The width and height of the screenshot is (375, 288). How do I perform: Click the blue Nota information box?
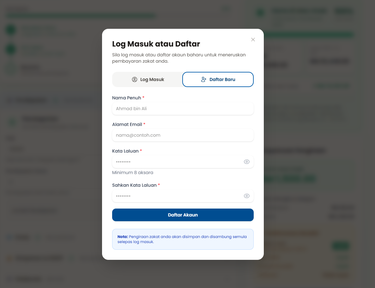(x=183, y=239)
